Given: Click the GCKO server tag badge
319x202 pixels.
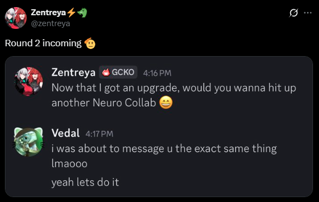Looking at the screenshot, I should tap(118, 72).
